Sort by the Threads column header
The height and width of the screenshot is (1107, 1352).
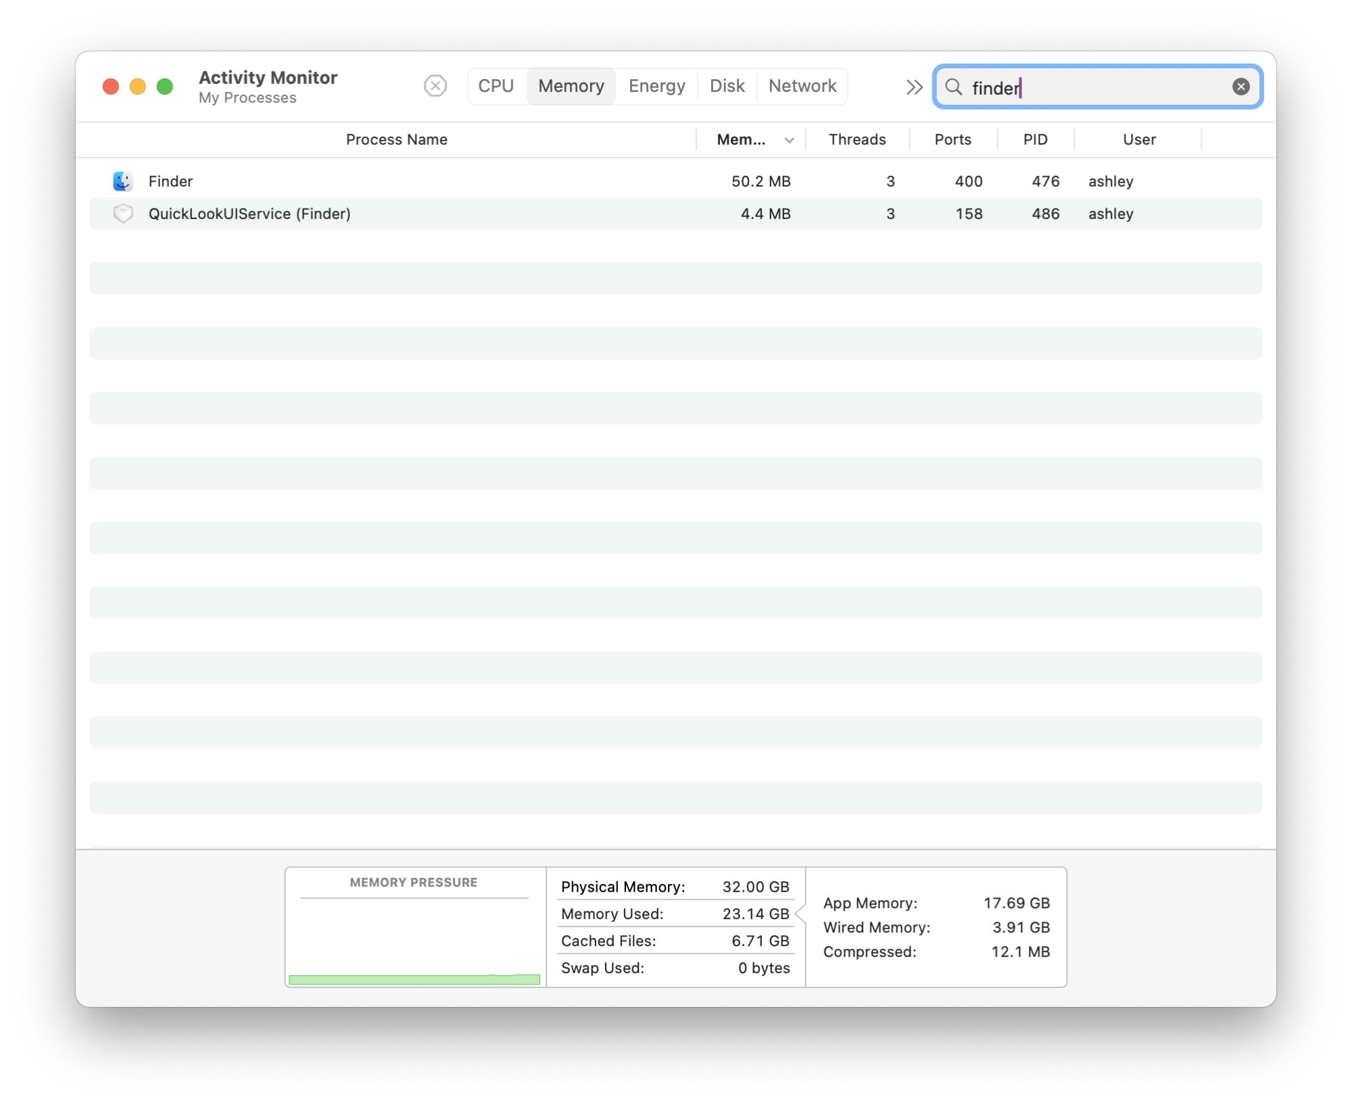[x=857, y=139]
